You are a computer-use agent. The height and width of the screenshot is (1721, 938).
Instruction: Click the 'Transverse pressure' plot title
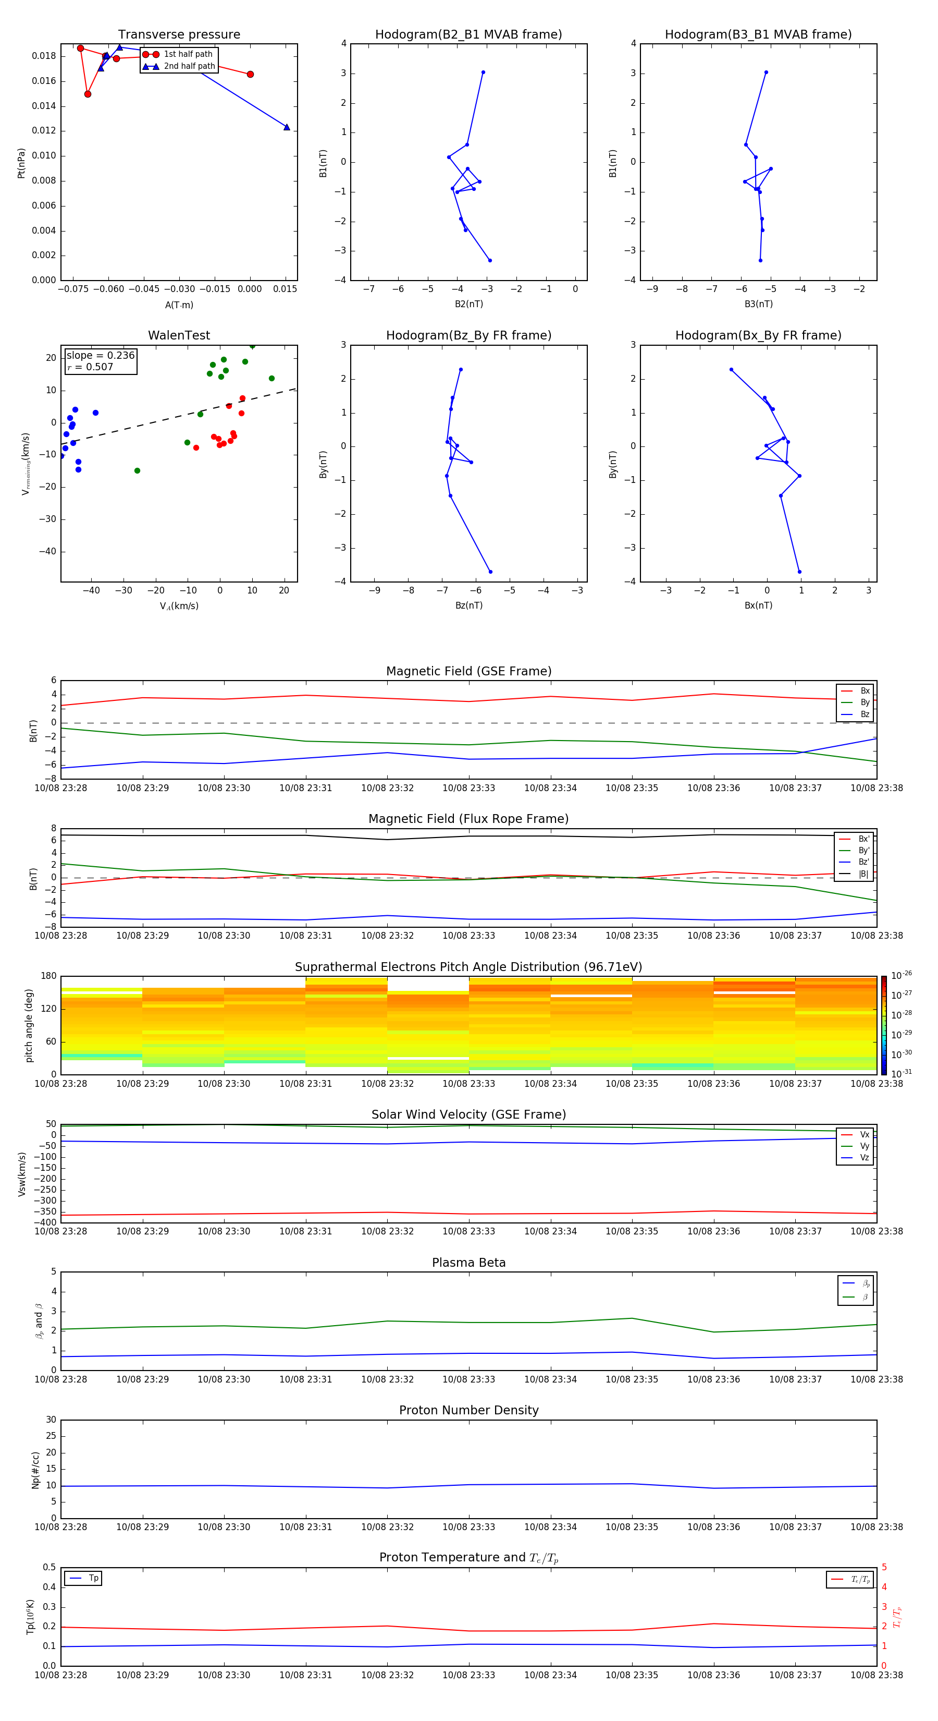(179, 35)
